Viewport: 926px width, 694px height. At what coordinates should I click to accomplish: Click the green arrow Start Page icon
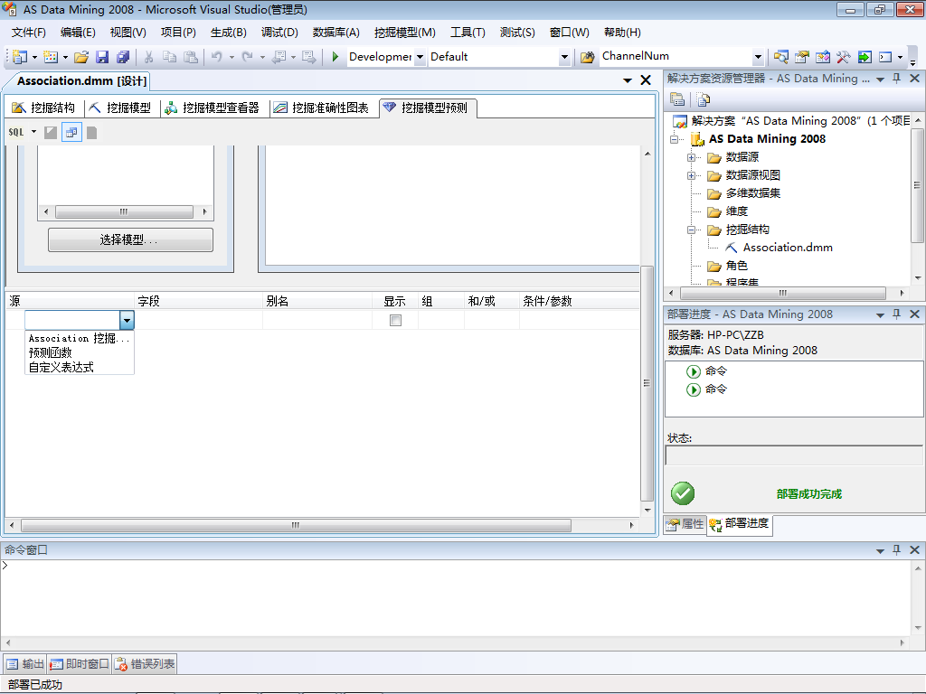click(865, 57)
